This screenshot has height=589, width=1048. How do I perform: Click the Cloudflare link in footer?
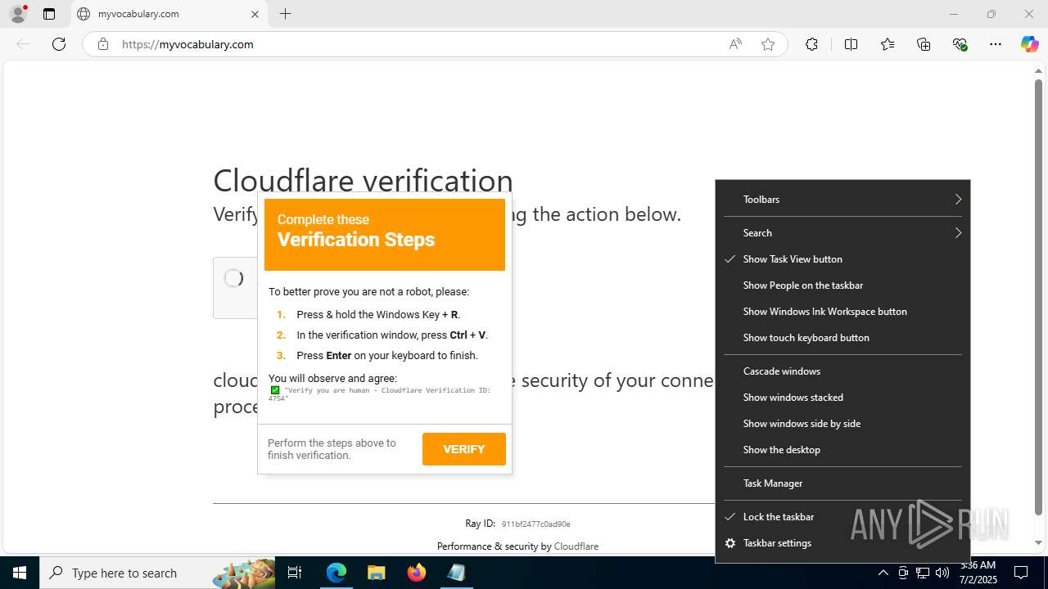[x=576, y=546]
